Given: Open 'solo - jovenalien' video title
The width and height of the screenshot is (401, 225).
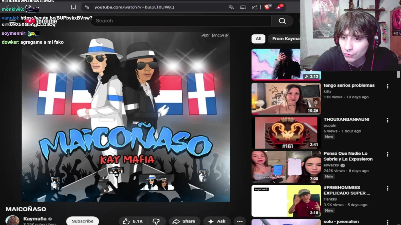Looking at the screenshot, I should pos(341,222).
